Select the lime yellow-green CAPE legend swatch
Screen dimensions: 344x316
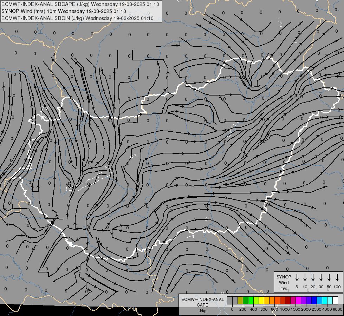[x=256, y=301]
